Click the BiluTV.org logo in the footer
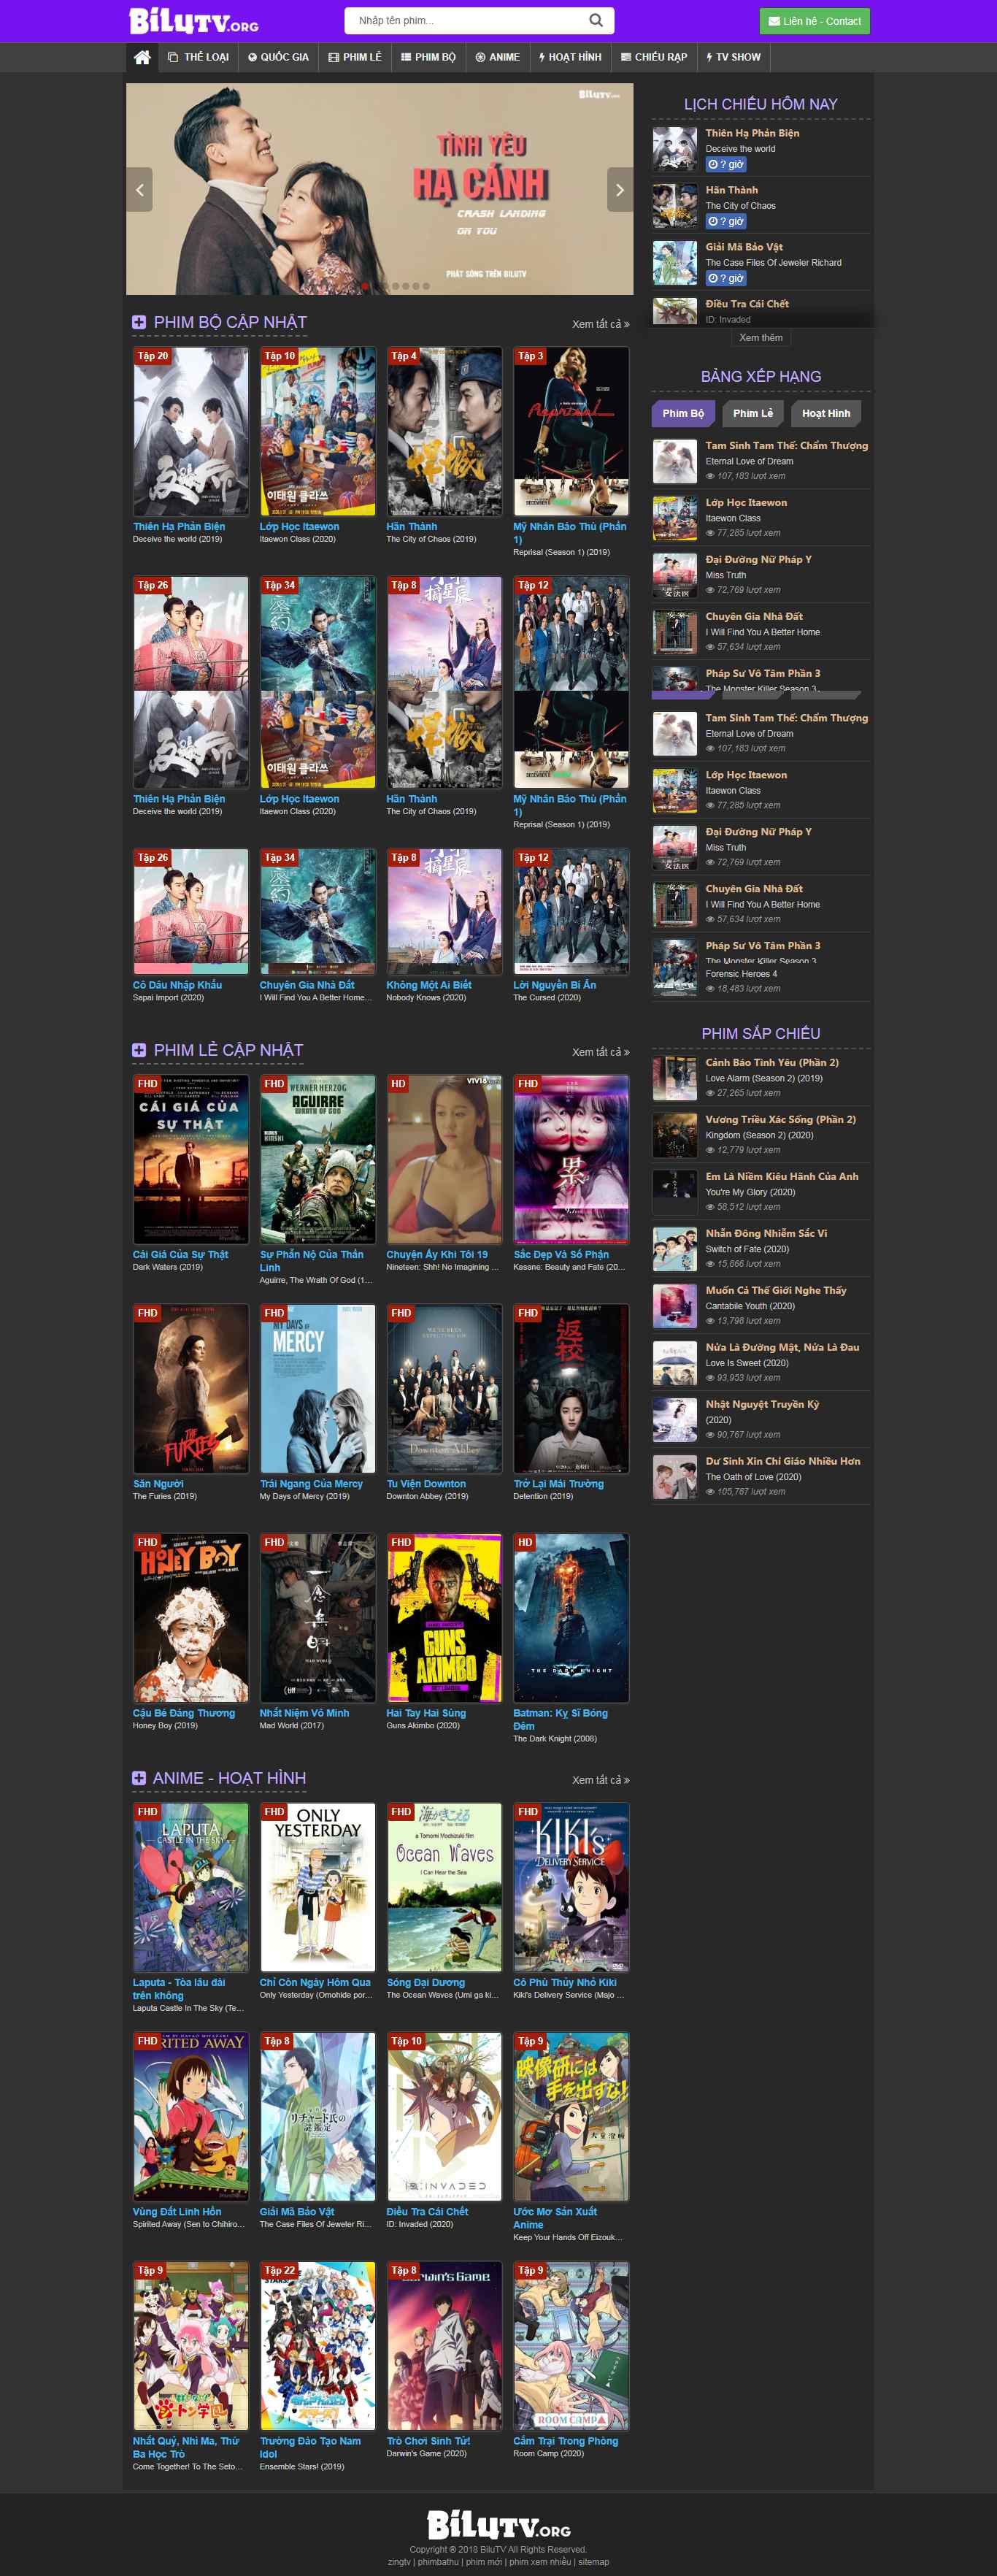 (499, 2525)
